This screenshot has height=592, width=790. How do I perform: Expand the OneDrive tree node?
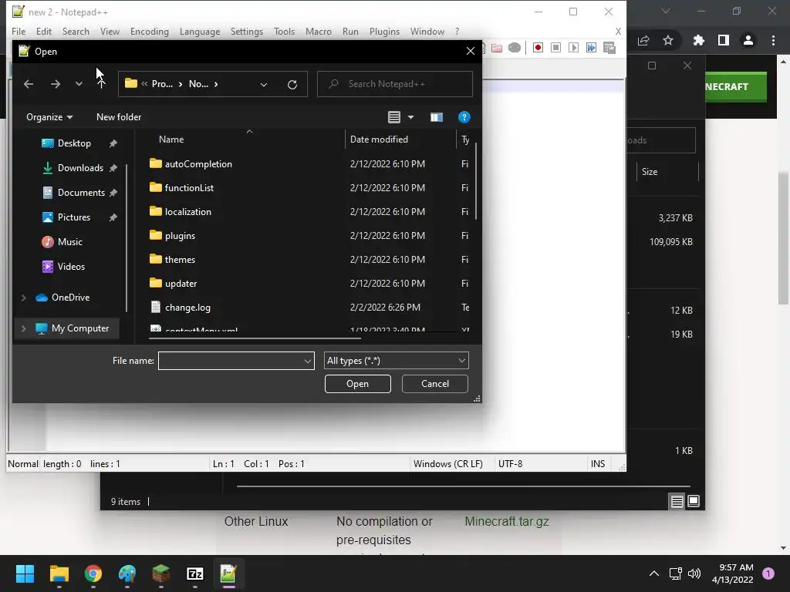23,298
